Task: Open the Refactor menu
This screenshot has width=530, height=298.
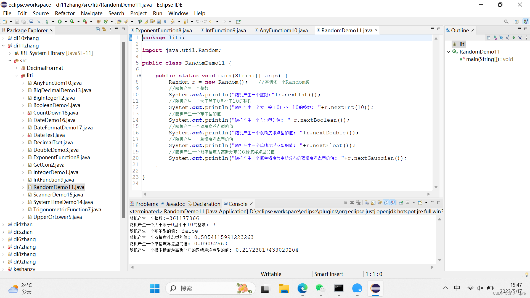Action: point(65,13)
